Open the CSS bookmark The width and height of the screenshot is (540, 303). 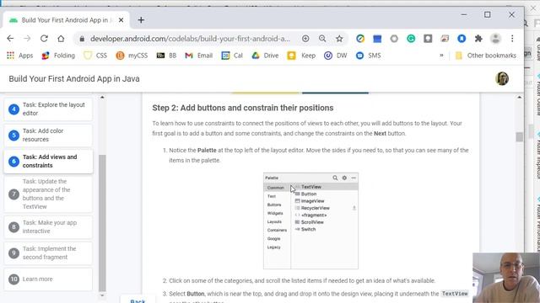(x=95, y=56)
